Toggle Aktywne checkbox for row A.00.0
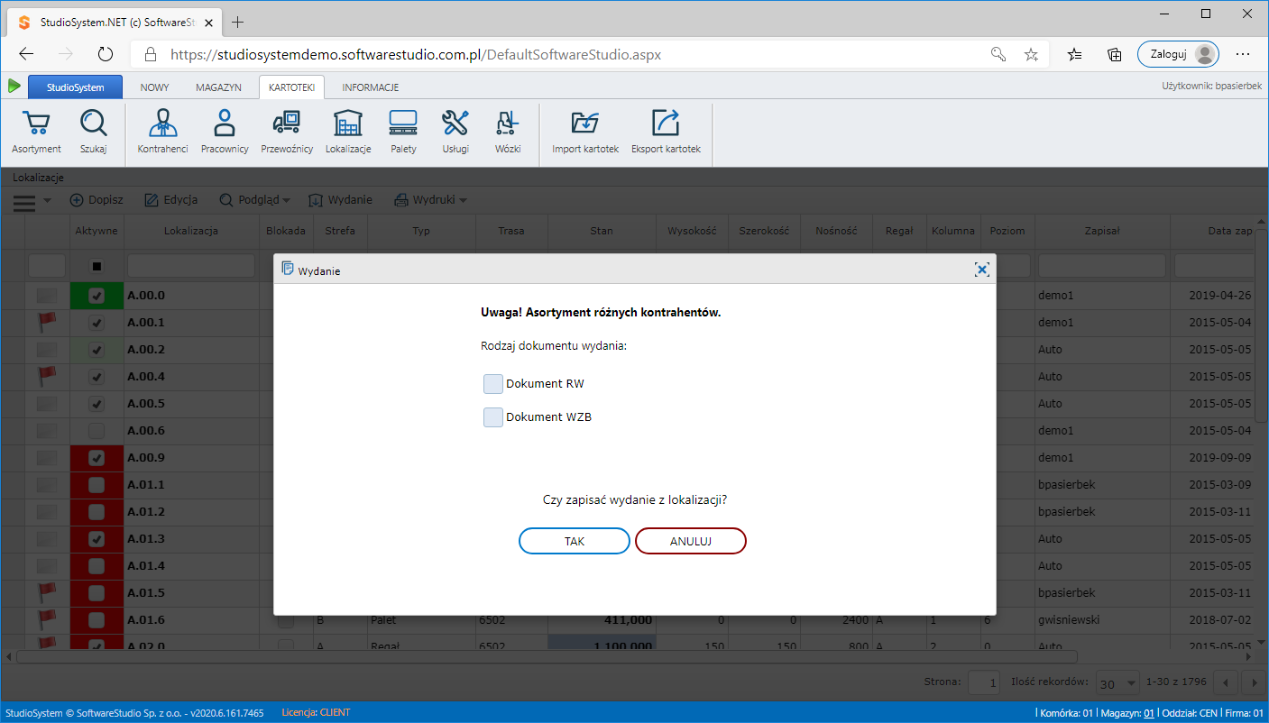 pyautogui.click(x=97, y=296)
